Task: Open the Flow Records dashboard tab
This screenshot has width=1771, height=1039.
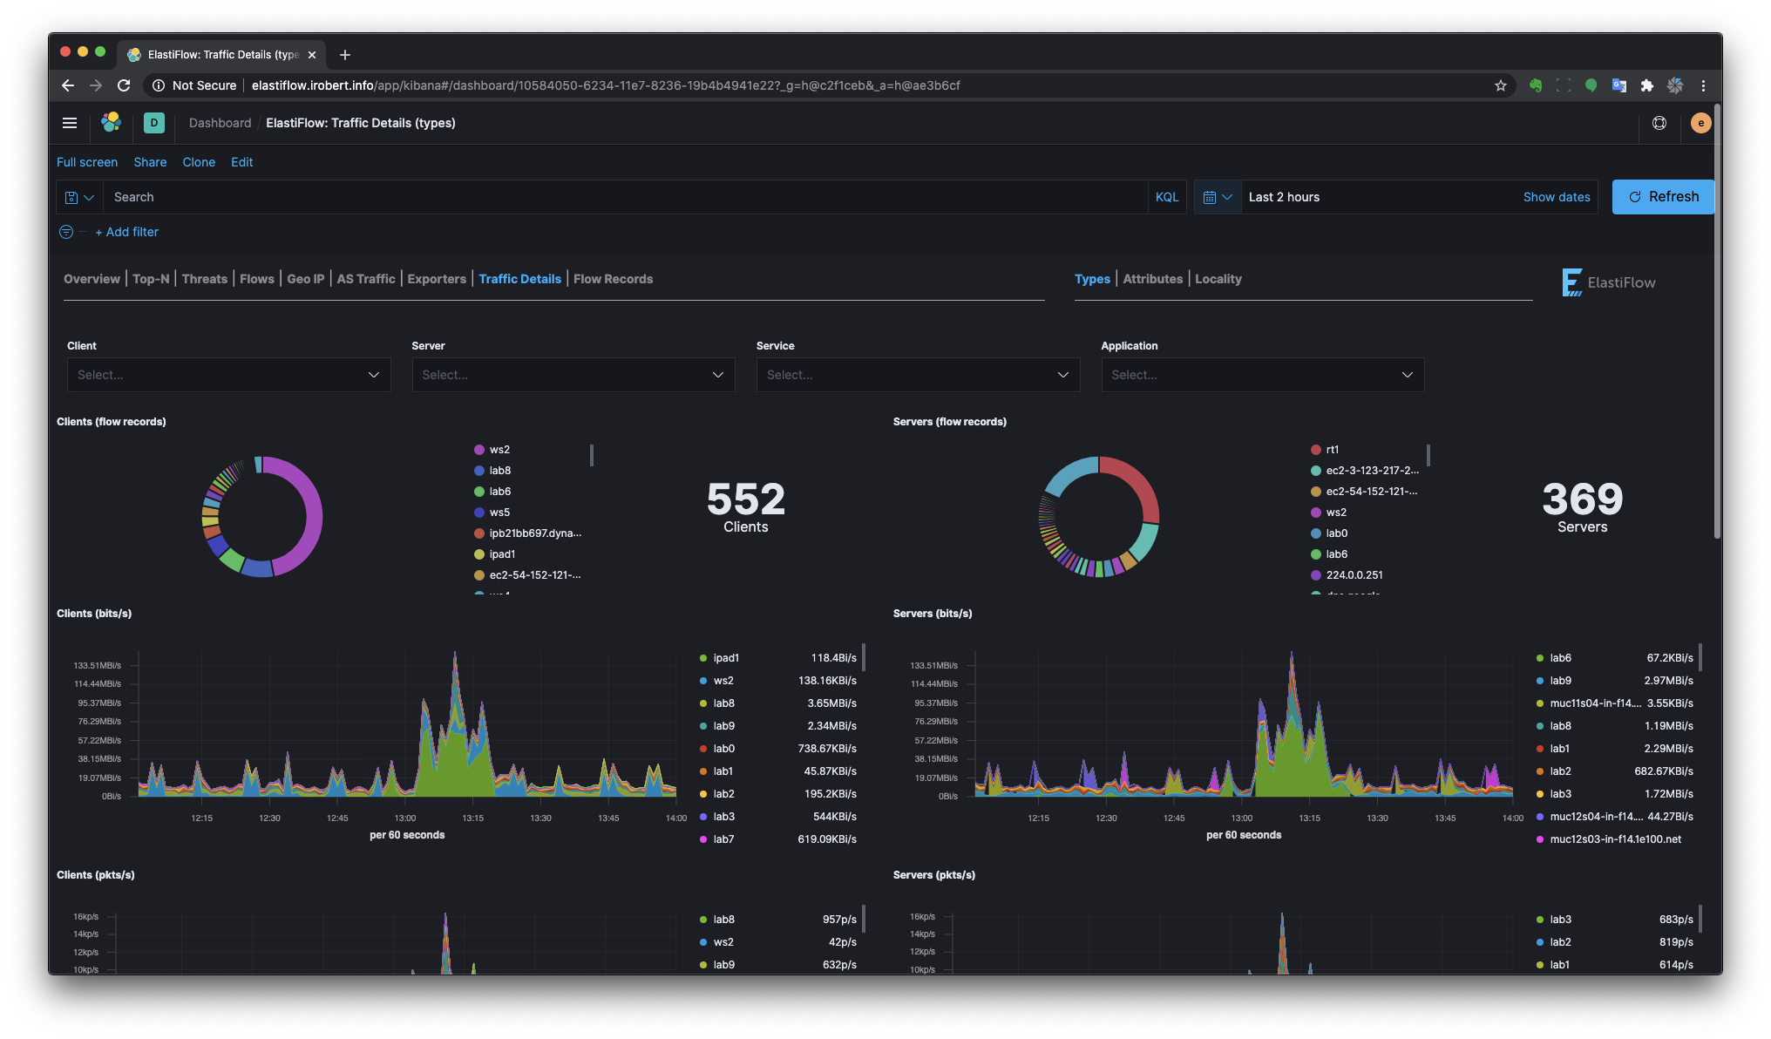Action: tap(613, 279)
